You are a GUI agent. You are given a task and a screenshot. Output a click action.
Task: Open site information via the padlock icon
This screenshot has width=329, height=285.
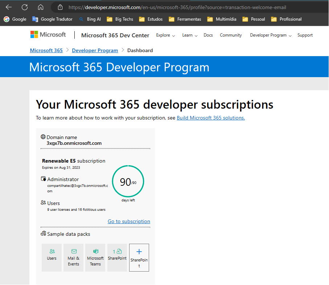(59, 7)
